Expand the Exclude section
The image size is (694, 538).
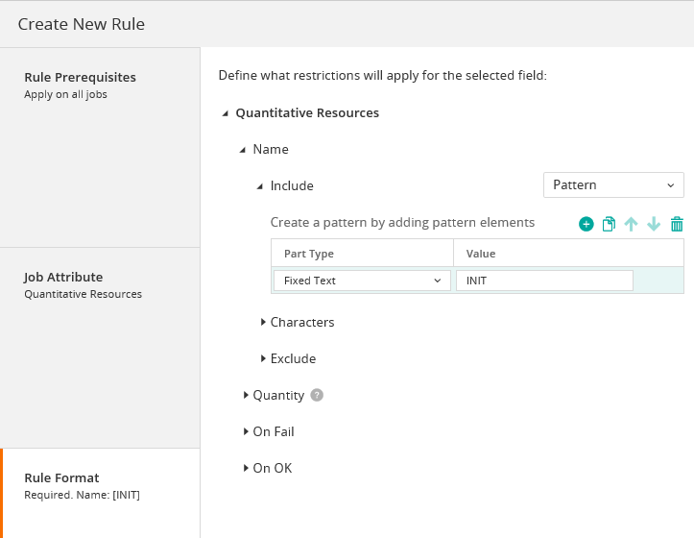(263, 358)
